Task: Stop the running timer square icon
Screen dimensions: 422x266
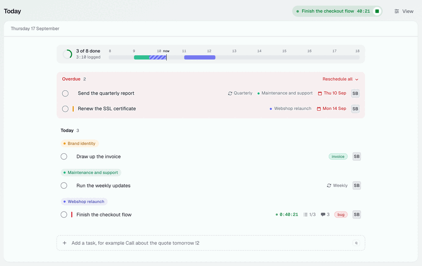Action: [377, 11]
